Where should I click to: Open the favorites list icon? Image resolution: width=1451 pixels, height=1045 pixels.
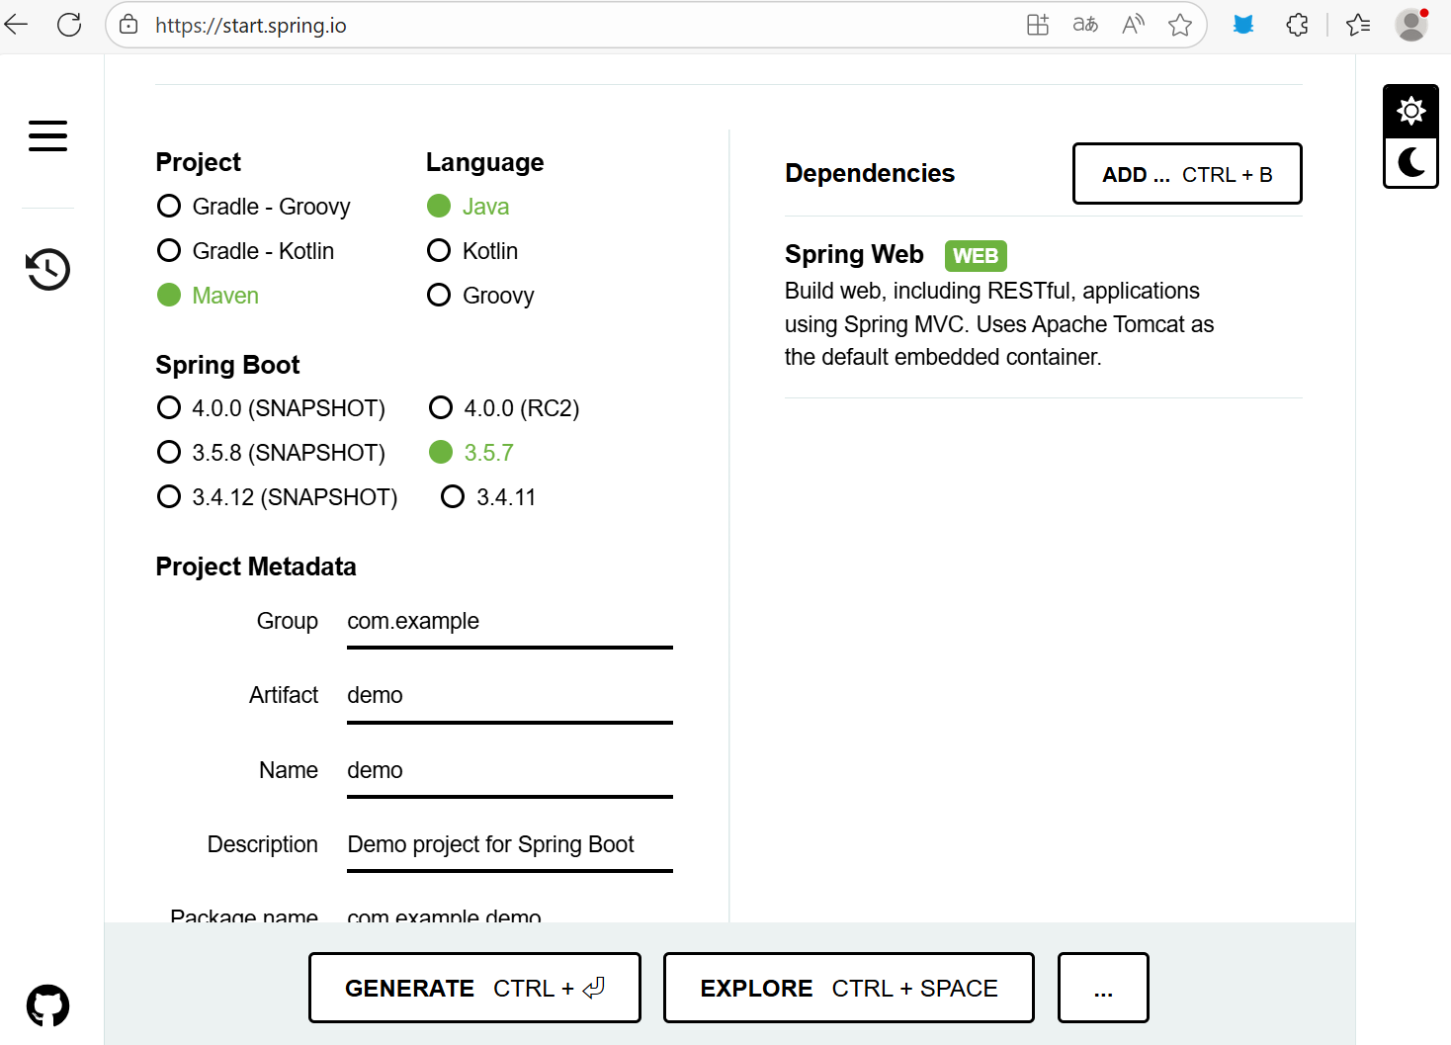[x=1358, y=25]
